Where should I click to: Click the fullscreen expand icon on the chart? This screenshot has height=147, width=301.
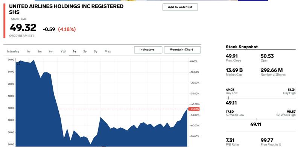coord(18,63)
